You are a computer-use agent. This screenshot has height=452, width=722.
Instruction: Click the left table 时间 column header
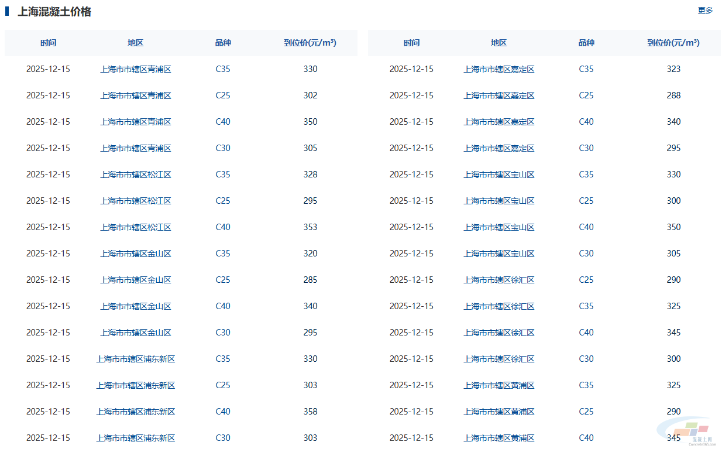pyautogui.click(x=49, y=43)
